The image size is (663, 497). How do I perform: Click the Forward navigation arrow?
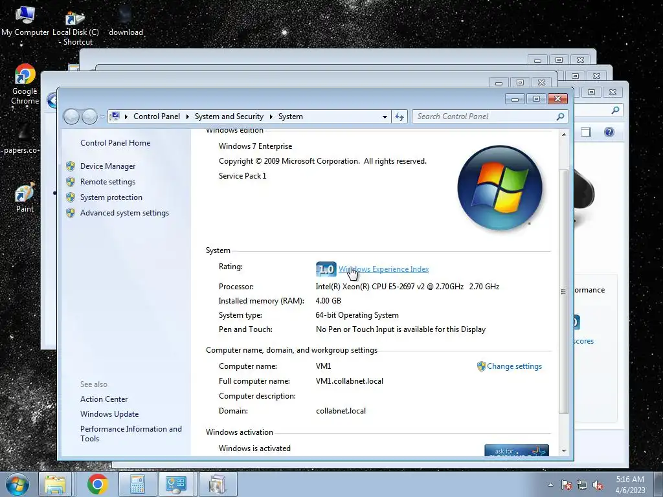89,116
